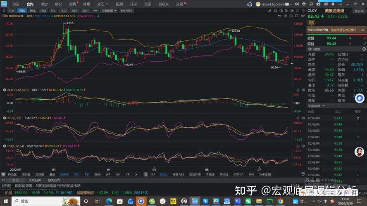Open settings gear for MACD indicator panel
This screenshot has width=367, height=206.
tap(303, 90)
